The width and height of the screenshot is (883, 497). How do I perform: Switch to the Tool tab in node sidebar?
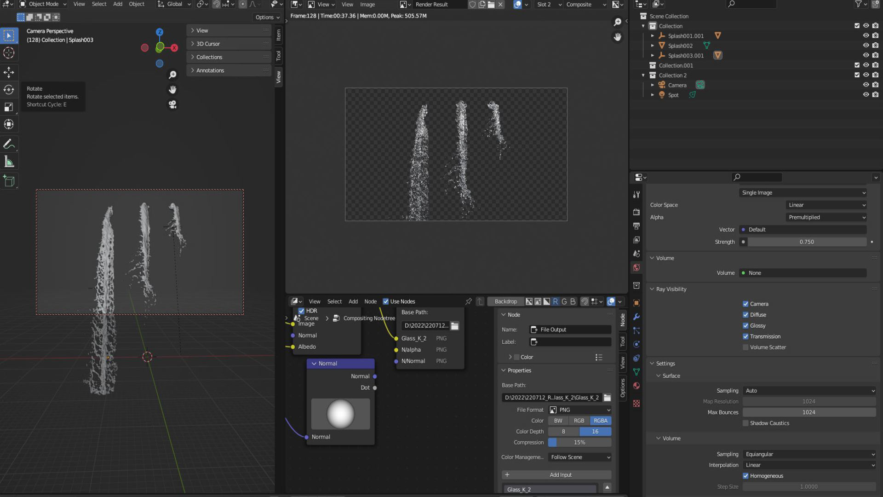click(622, 341)
